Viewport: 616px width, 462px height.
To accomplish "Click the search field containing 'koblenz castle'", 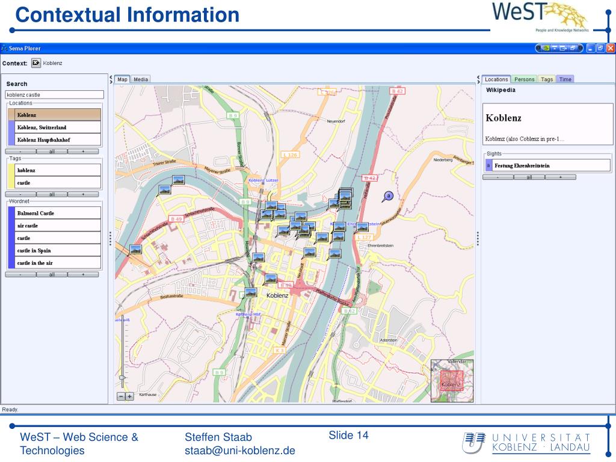I will pyautogui.click(x=55, y=94).
